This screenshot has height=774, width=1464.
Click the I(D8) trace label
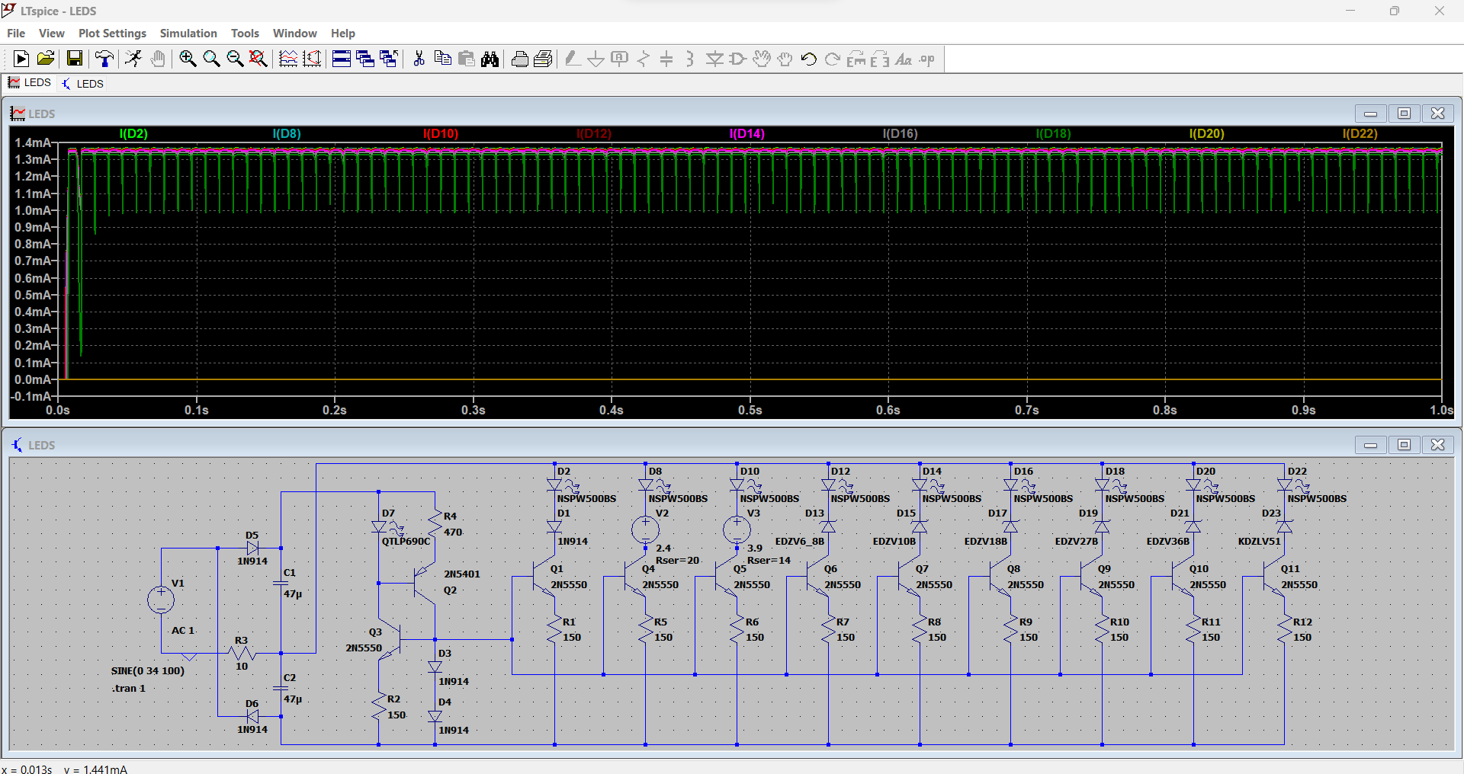click(287, 133)
